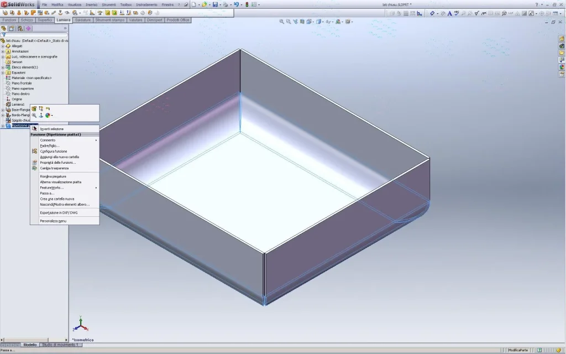Click the New document icon
Image resolution: width=566 pixels, height=354 pixels.
point(194,4)
